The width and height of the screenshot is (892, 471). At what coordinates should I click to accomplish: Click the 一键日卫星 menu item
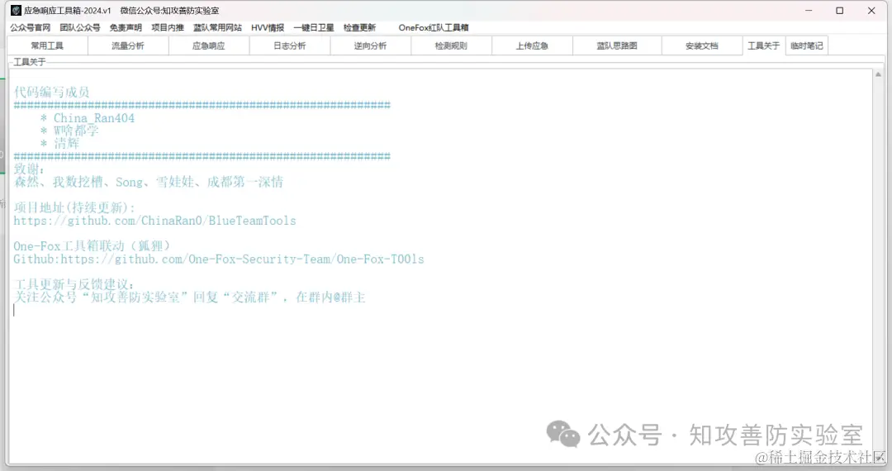pos(314,27)
